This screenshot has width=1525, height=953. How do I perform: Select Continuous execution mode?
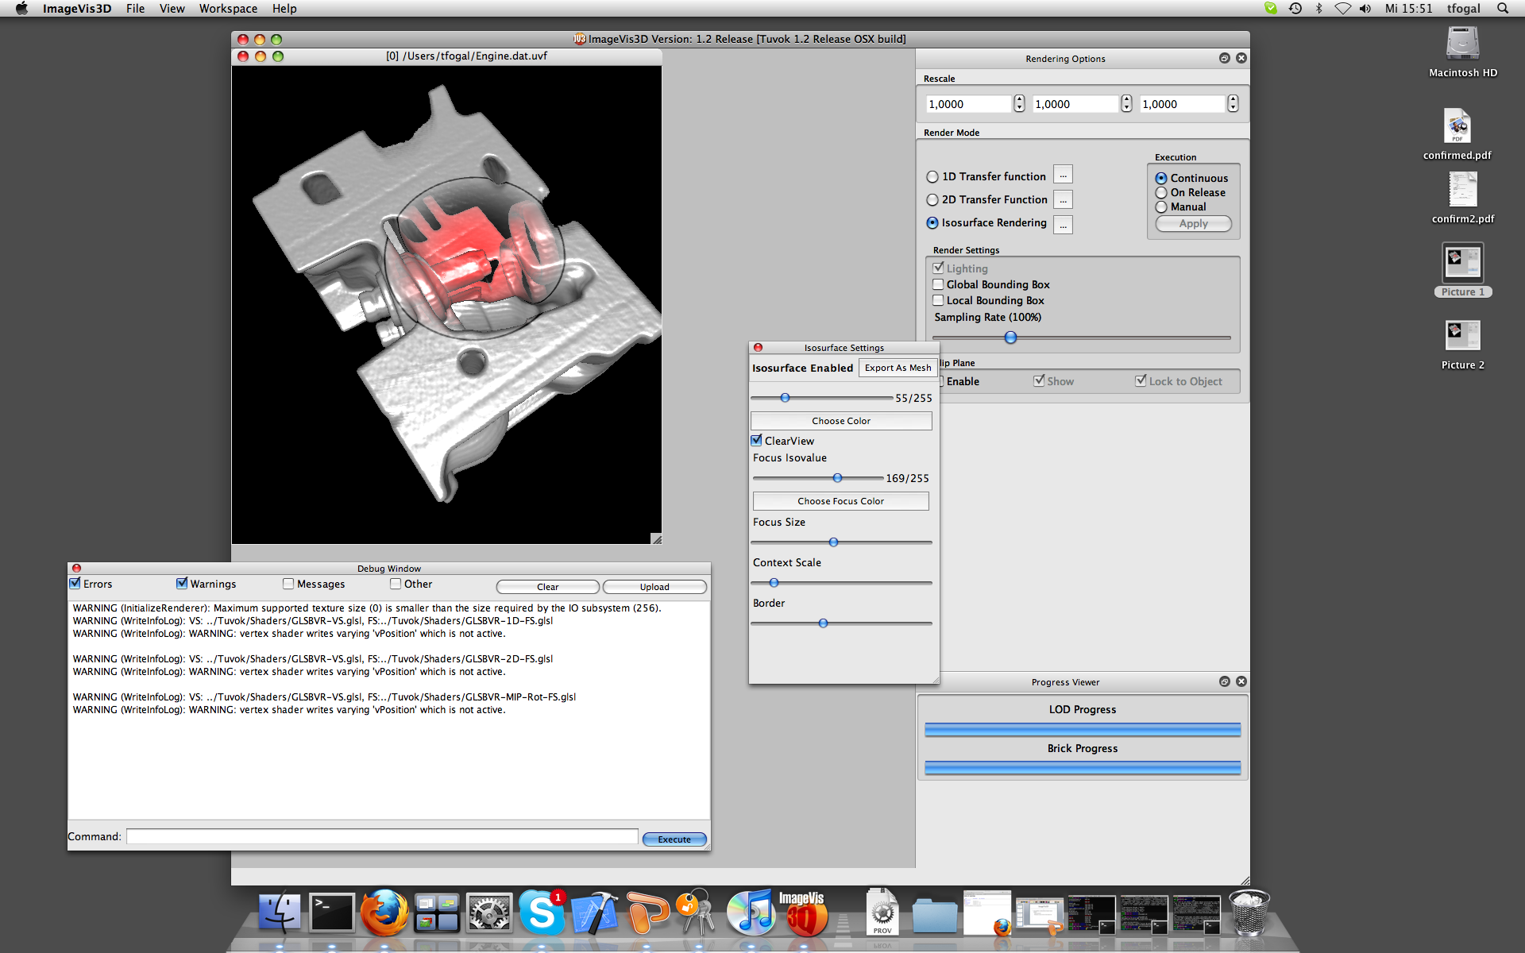click(1191, 178)
